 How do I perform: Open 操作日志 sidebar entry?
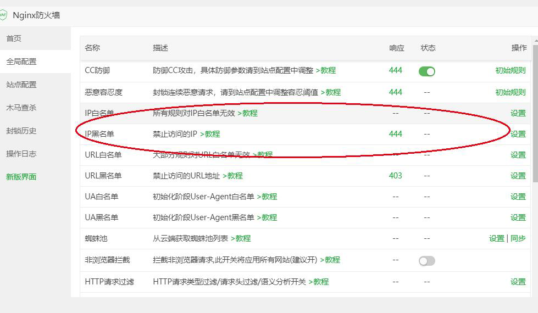(x=21, y=154)
